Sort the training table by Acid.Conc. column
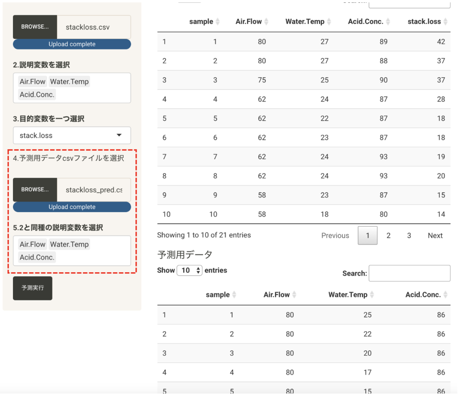459x400 pixels. 368,21
